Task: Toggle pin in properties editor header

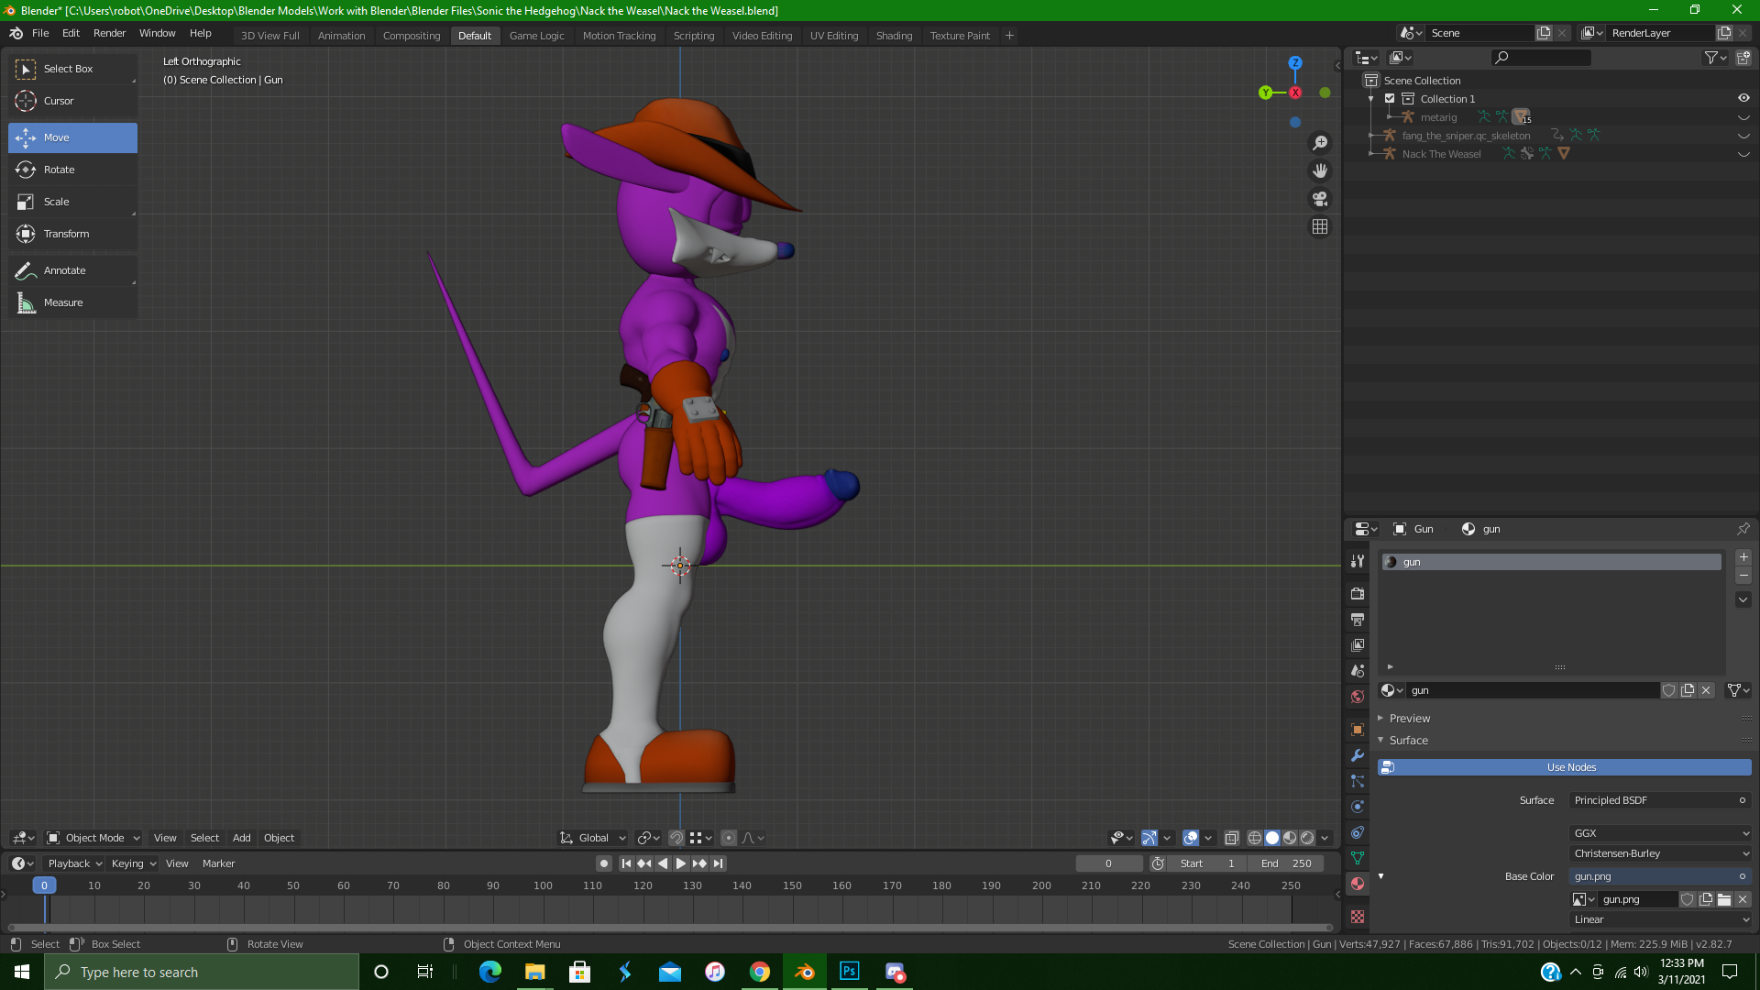Action: (1743, 529)
